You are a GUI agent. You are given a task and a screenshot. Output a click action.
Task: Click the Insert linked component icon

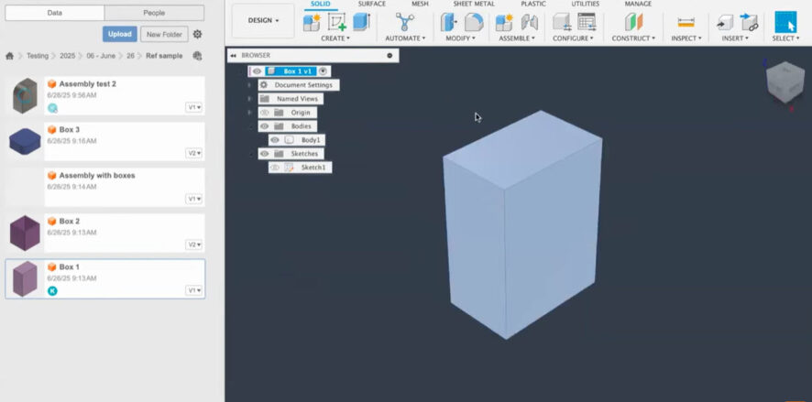click(750, 22)
